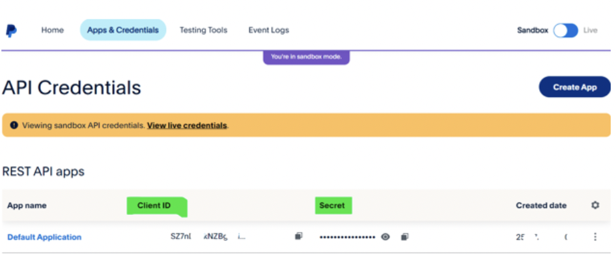The image size is (616, 254).
Task: Open the table settings gear icon
Action: [x=595, y=205]
